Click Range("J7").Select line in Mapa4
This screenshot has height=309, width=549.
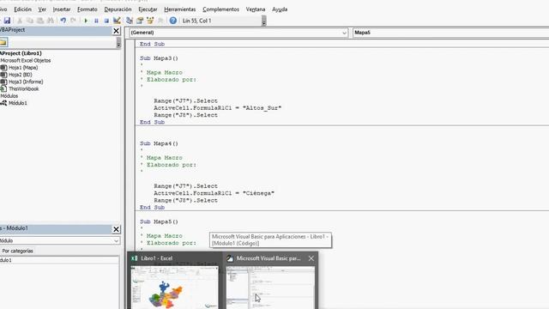(x=185, y=186)
